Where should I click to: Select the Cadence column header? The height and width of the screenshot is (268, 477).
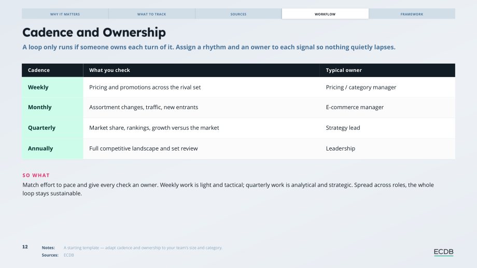[52, 70]
